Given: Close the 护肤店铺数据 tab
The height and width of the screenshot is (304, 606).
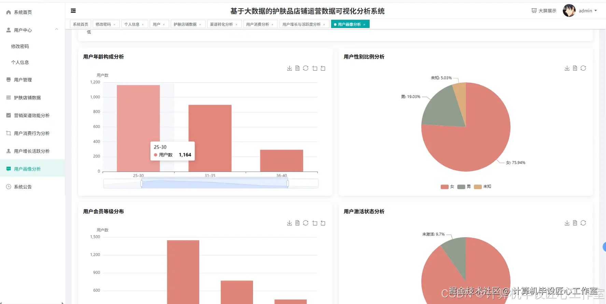Looking at the screenshot, I should click(200, 25).
